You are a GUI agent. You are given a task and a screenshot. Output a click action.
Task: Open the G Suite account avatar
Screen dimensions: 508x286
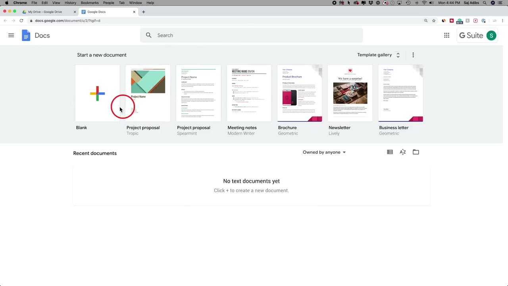491,35
